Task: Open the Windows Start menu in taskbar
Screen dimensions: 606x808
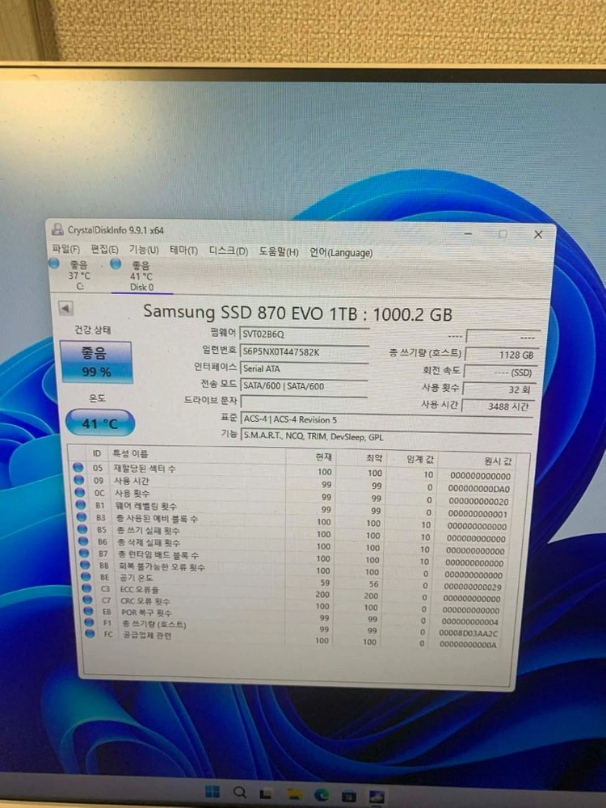Action: [x=212, y=792]
